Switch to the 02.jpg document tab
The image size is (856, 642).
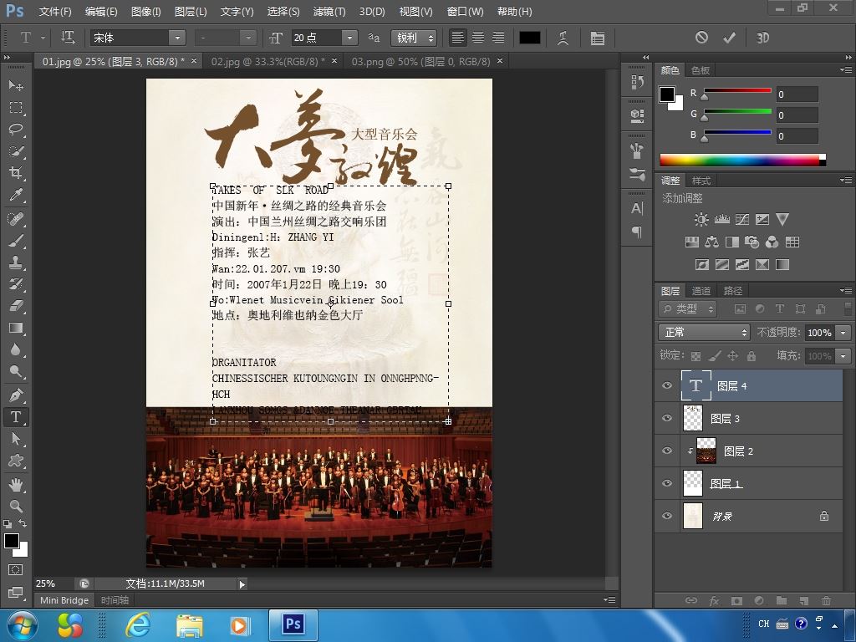267,61
